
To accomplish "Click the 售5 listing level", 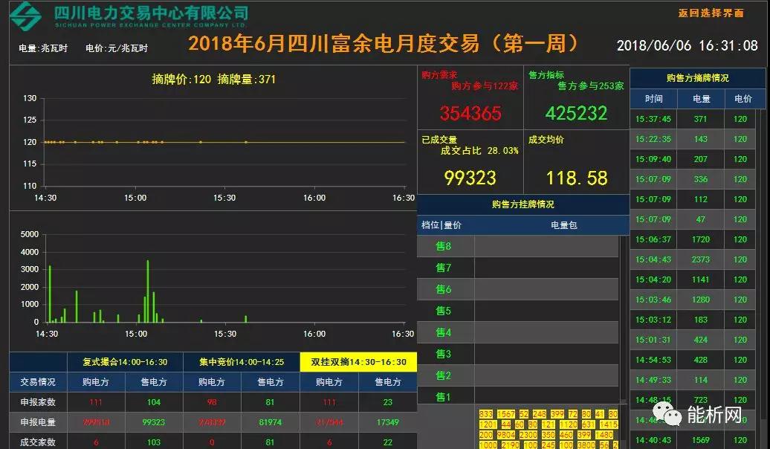I will 444,311.
